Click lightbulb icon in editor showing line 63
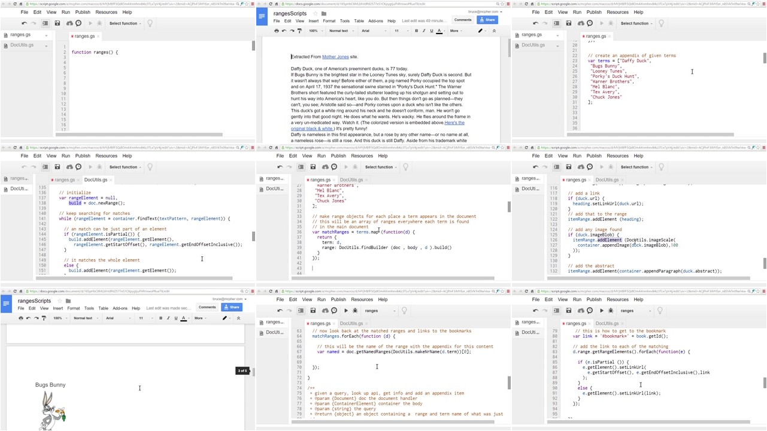The image size is (767, 431). pyautogui.click(x=404, y=311)
